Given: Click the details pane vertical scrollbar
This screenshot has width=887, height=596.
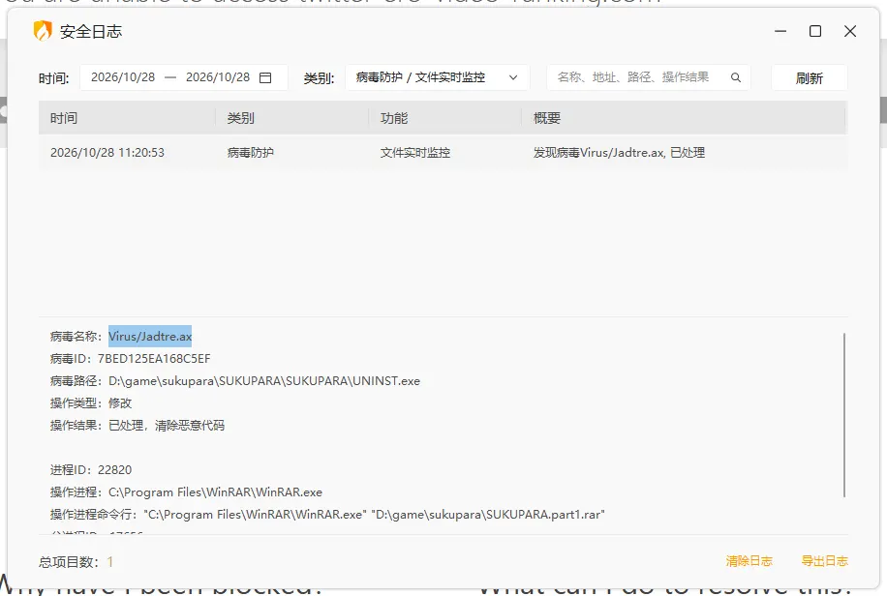Looking at the screenshot, I should click(x=844, y=415).
